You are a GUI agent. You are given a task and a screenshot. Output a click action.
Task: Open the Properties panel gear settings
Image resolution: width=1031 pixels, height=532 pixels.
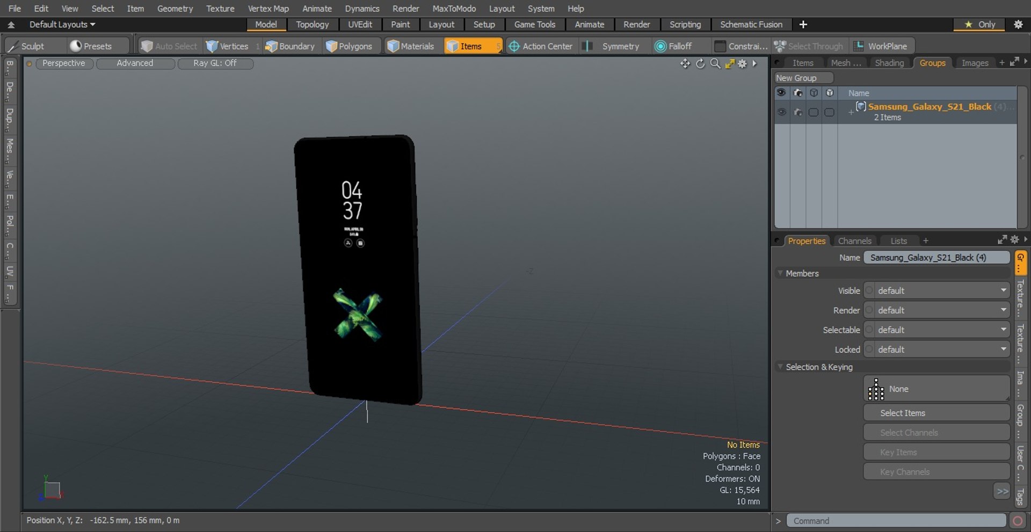click(1014, 240)
